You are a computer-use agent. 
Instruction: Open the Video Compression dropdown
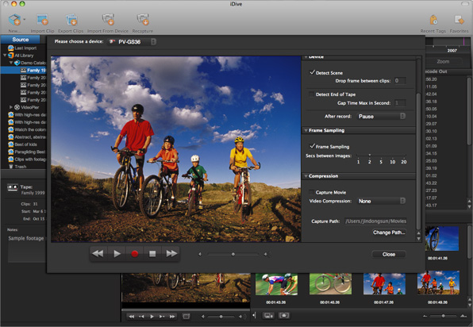click(382, 202)
